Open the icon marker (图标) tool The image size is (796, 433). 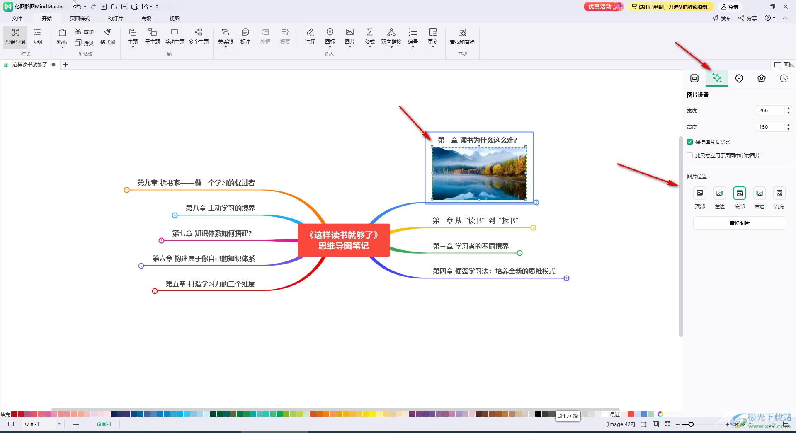(330, 36)
